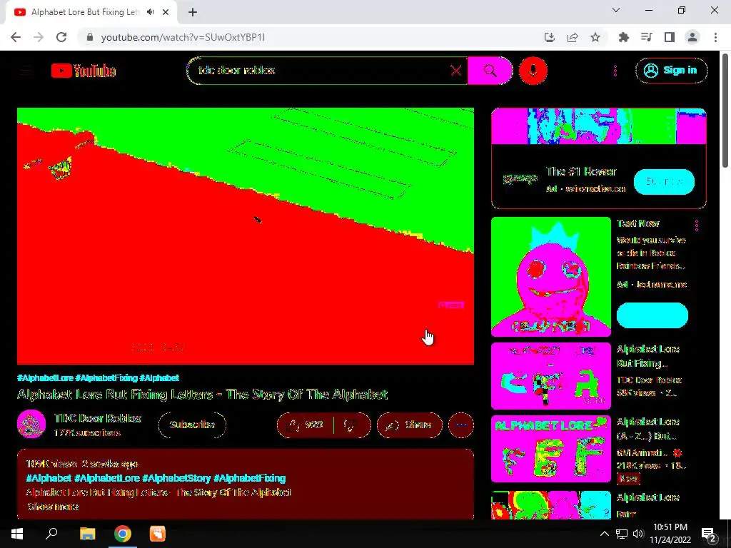731x548 pixels.
Task: Open the volume tray icon
Action: pos(638,534)
